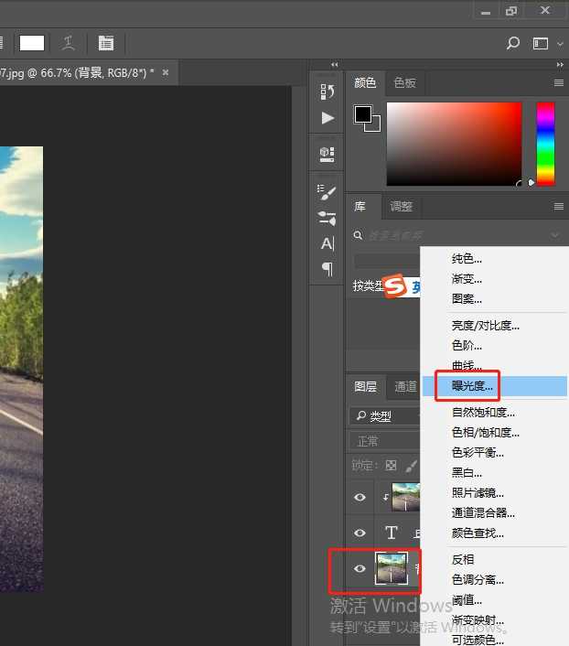Hide the background layer via eye icon
The width and height of the screenshot is (569, 646).
click(x=360, y=569)
